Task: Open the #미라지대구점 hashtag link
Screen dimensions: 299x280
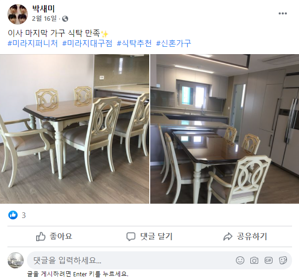Action: pyautogui.click(x=87, y=44)
